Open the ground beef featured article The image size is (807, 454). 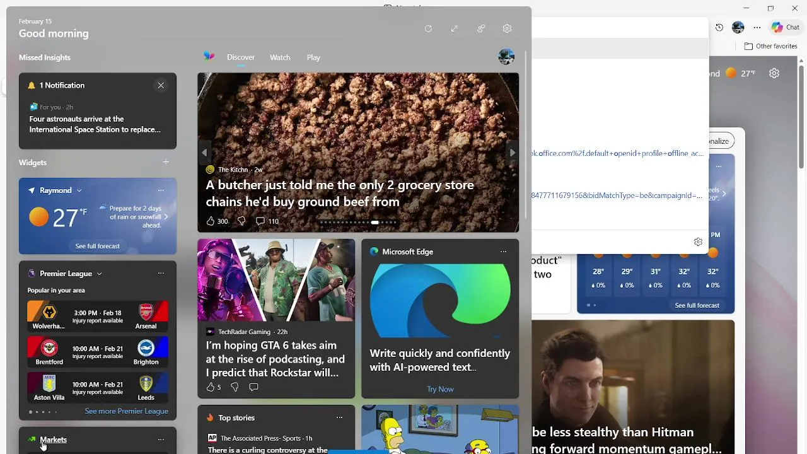340,194
